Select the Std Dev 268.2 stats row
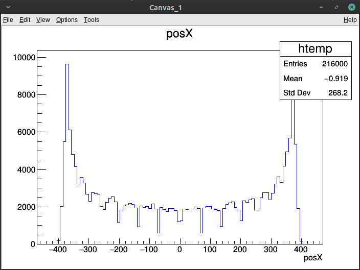The image size is (360, 270). [316, 93]
